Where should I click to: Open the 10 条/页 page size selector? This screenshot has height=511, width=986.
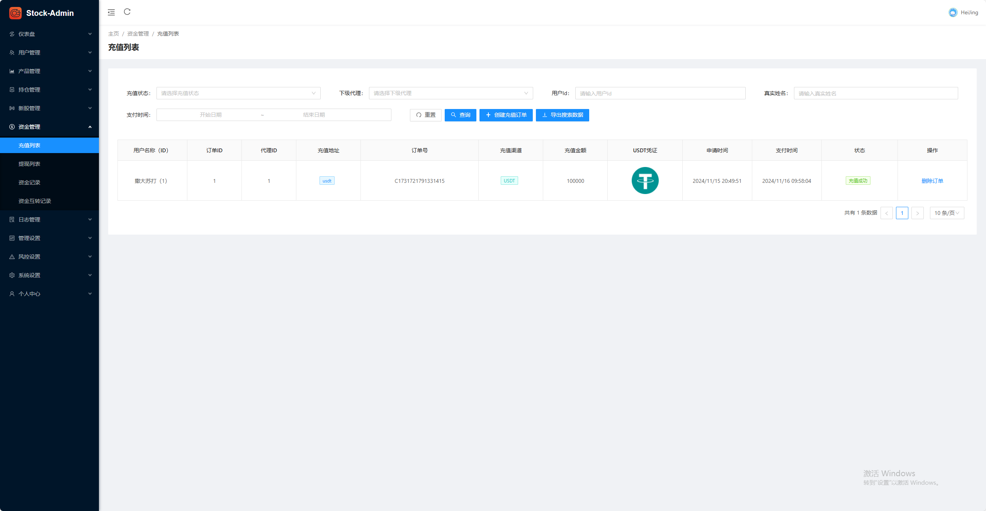pos(947,213)
